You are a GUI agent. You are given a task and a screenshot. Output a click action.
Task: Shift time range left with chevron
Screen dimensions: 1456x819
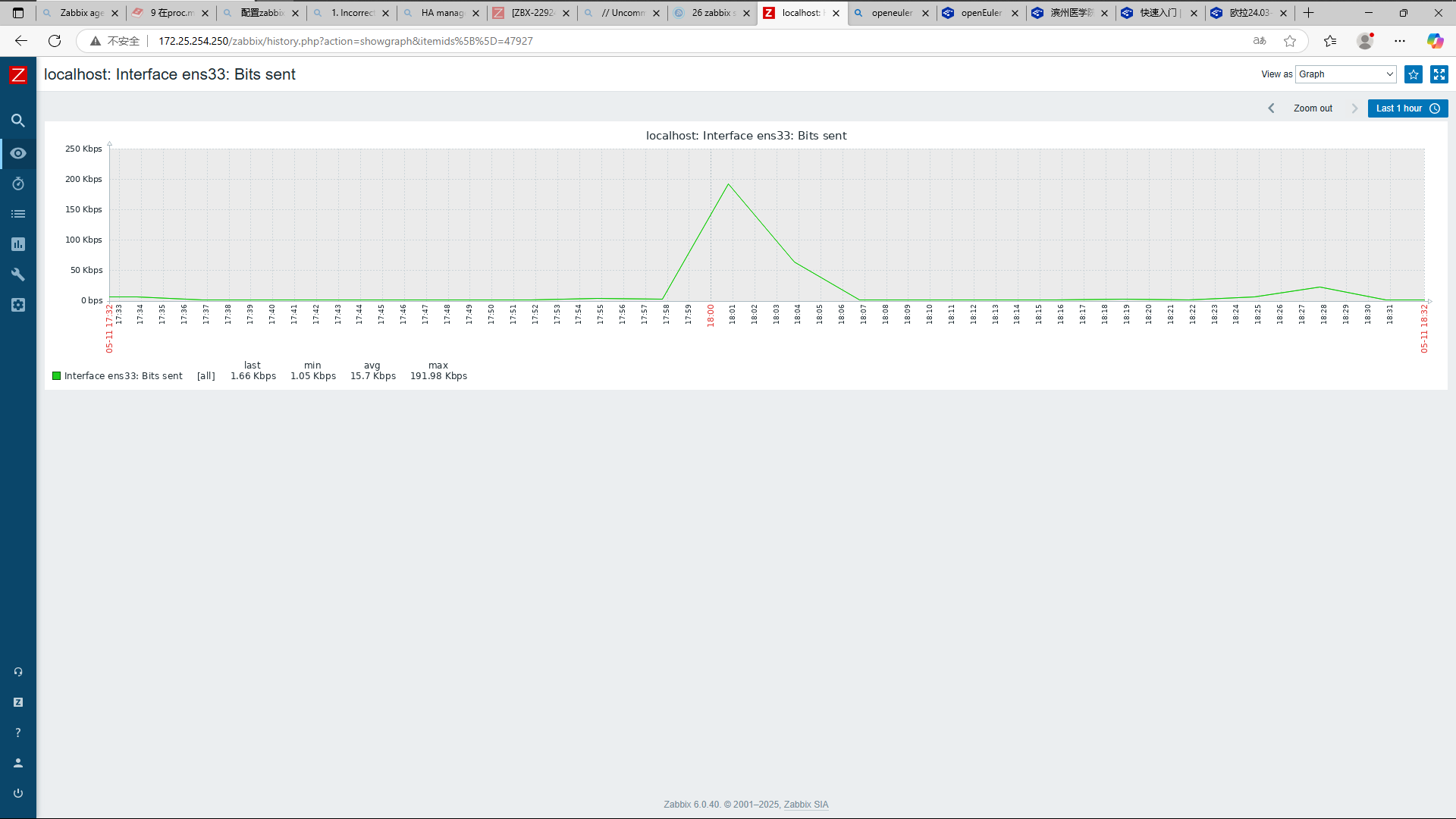click(x=1272, y=108)
